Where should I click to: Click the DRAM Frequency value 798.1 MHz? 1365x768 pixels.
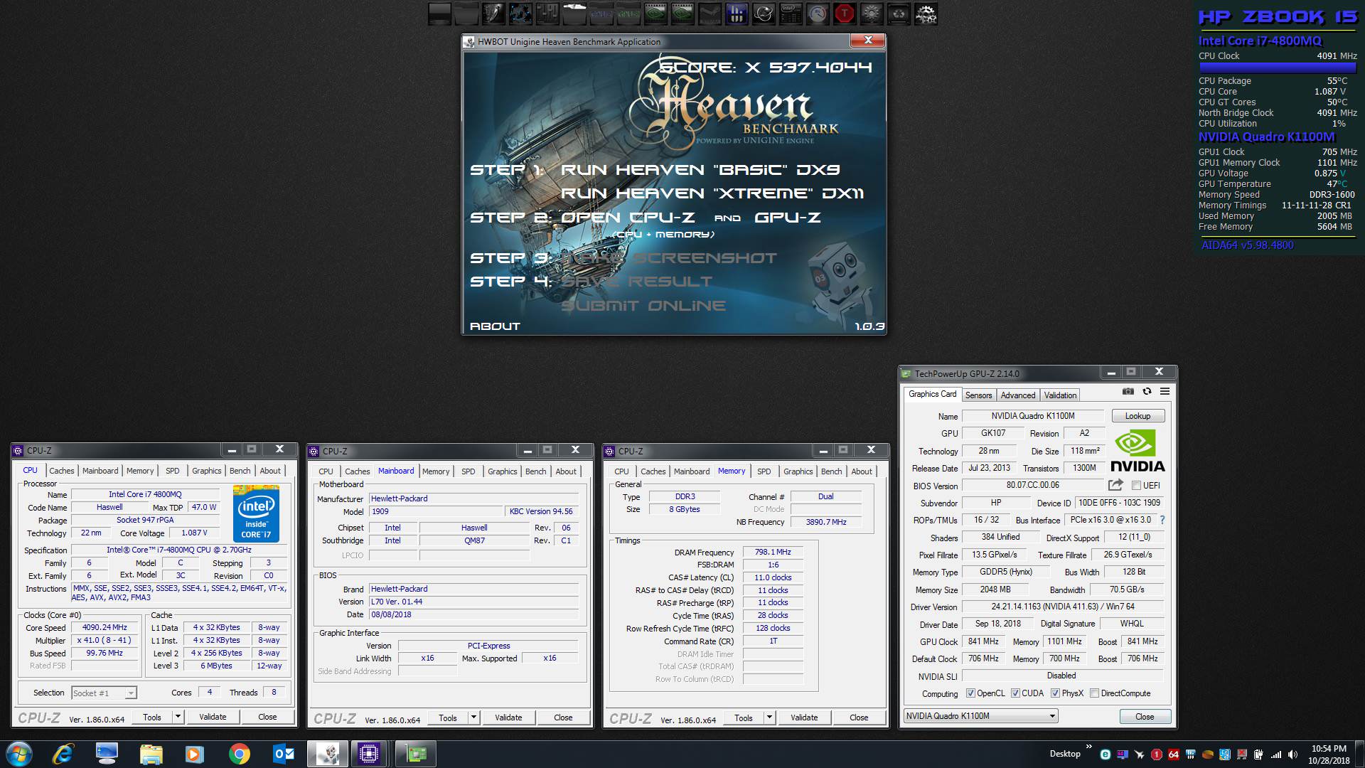pyautogui.click(x=773, y=552)
